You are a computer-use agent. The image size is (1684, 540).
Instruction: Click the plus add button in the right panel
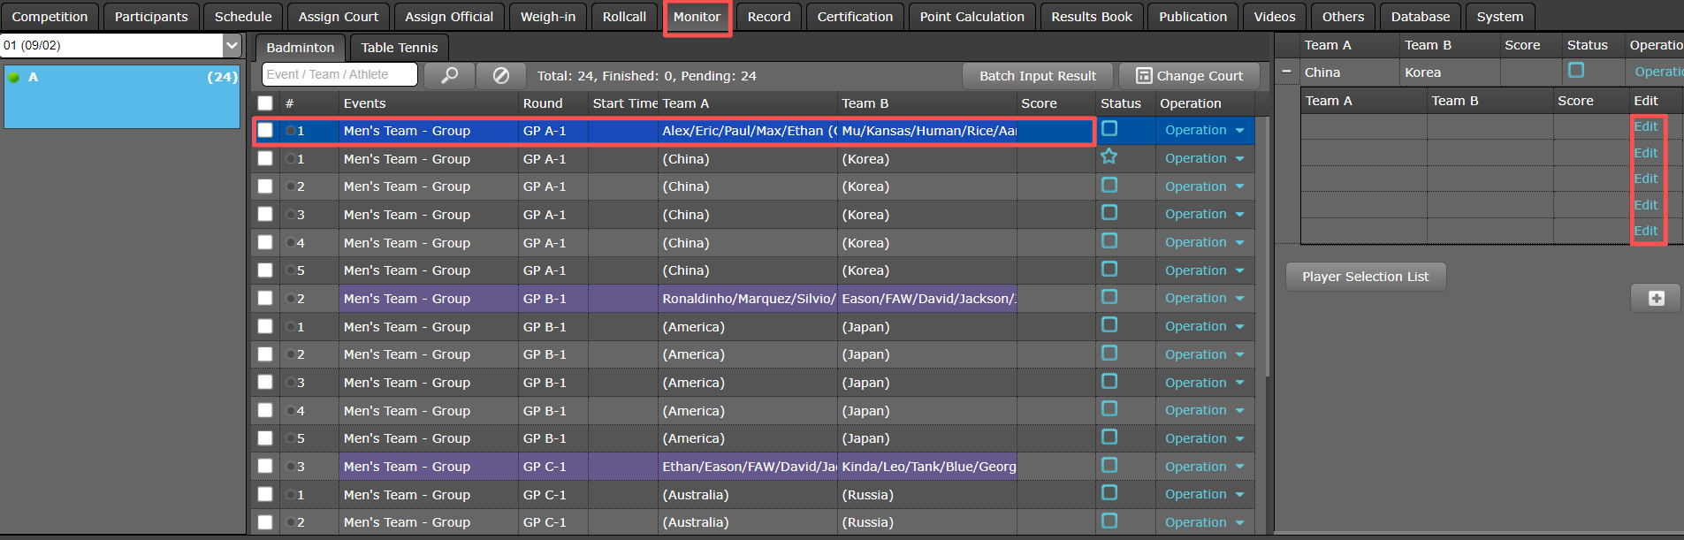tap(1656, 299)
